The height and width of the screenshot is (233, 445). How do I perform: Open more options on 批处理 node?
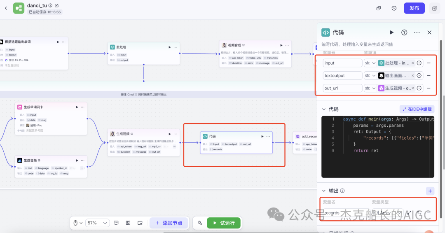176,47
